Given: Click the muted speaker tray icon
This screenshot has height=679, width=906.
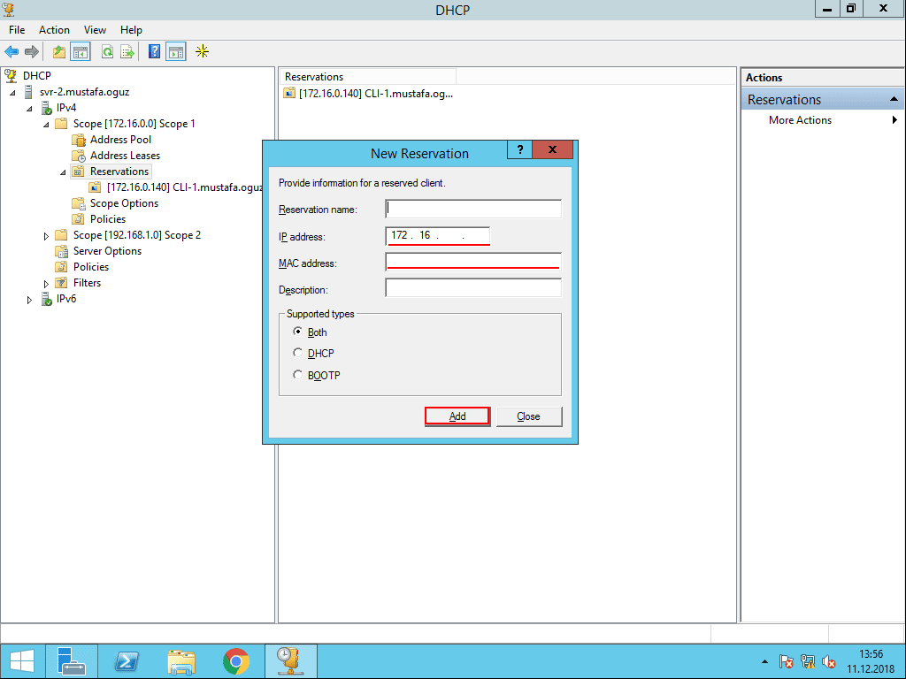Looking at the screenshot, I should click(829, 661).
